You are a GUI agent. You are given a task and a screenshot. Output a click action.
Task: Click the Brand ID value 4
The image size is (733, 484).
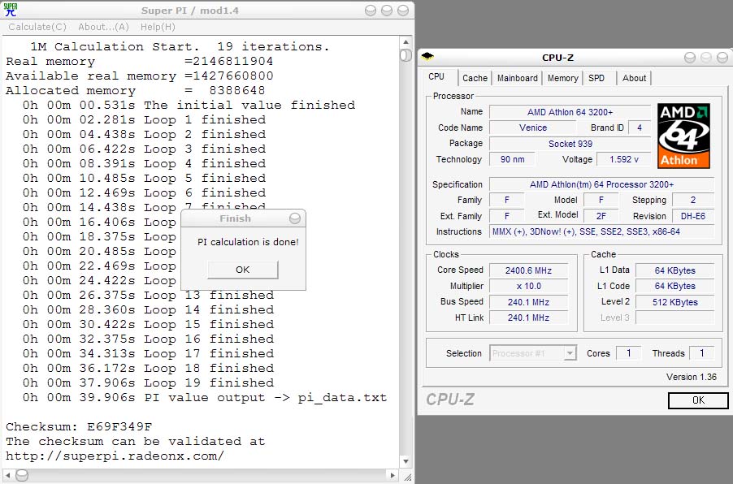639,127
